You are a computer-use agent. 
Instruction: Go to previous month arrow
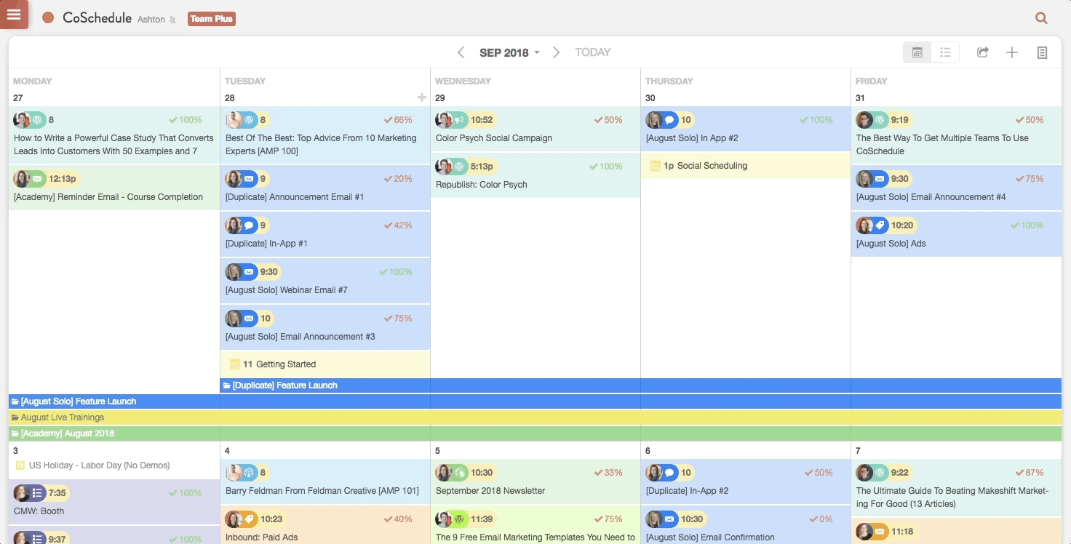[461, 52]
